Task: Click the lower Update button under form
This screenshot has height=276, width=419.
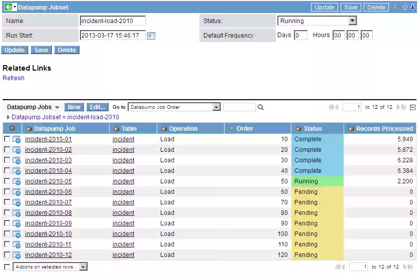Action: pyautogui.click(x=15, y=50)
